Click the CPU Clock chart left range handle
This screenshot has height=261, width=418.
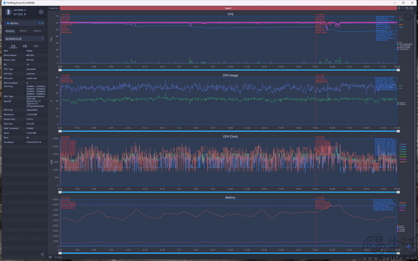click(60, 192)
